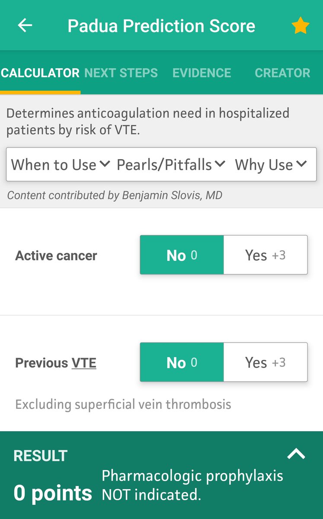Image resolution: width=323 pixels, height=519 pixels.
Task: Open the Evidence tab
Action: click(x=202, y=73)
